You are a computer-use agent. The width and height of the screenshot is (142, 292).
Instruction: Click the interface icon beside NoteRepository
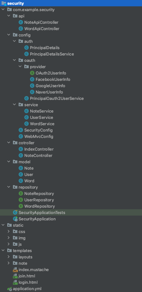pos(21,193)
